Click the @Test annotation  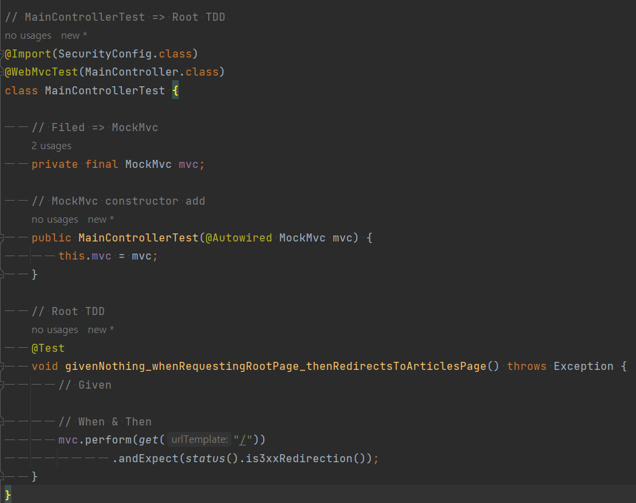48,348
